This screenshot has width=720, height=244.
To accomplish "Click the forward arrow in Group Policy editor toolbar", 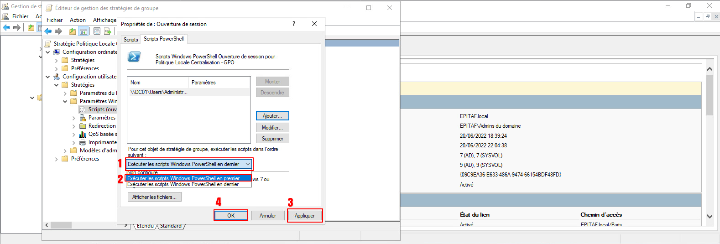I will click(58, 31).
